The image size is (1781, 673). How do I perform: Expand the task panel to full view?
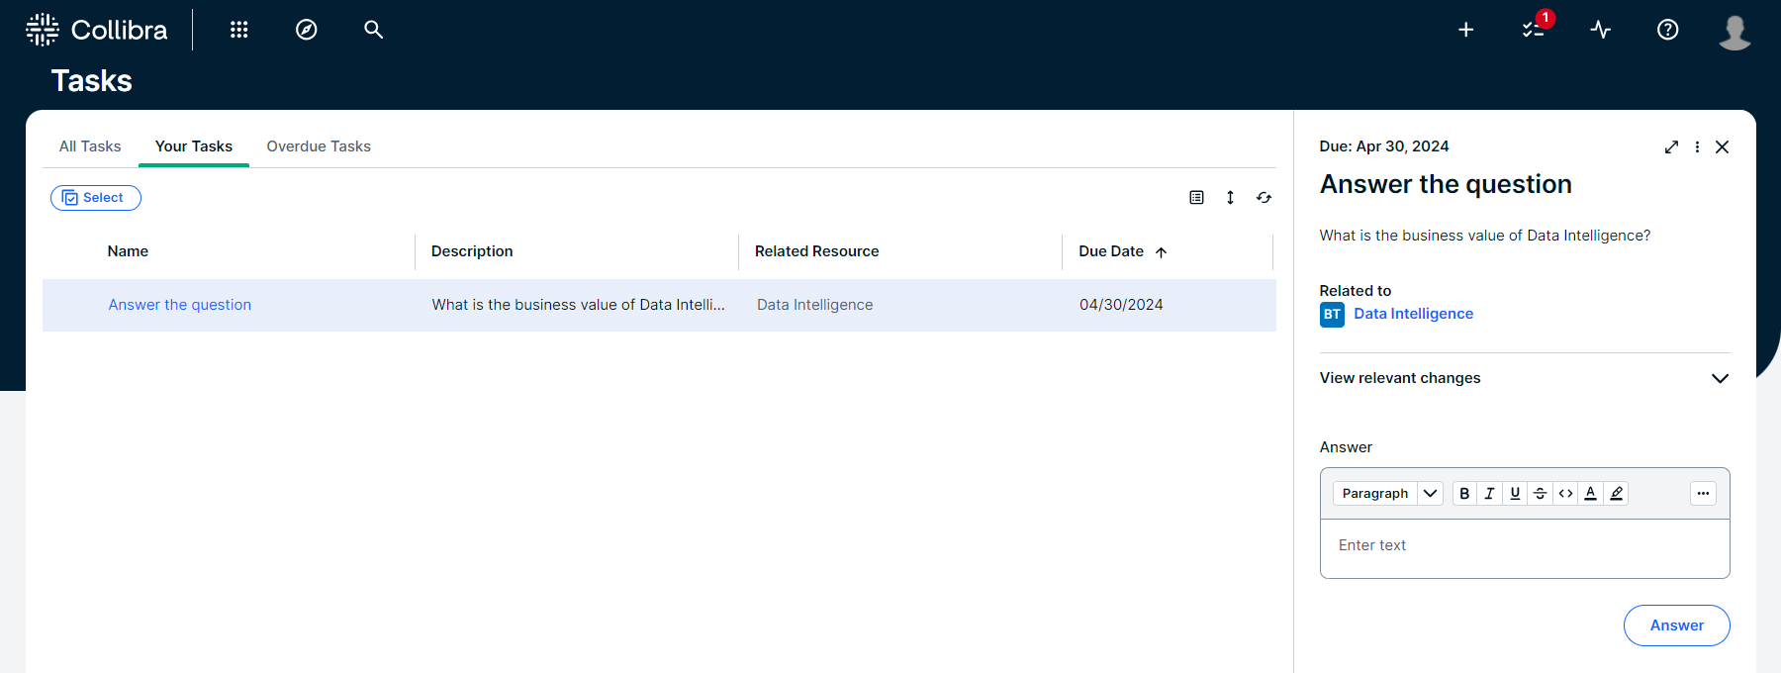(x=1671, y=146)
